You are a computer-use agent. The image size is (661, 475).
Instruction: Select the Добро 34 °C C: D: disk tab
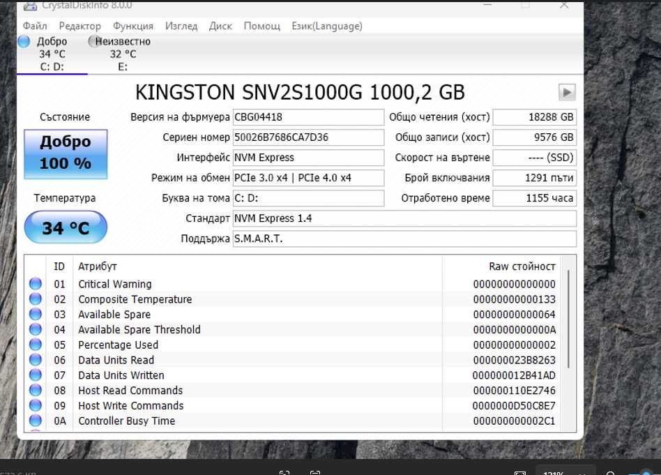[x=52, y=54]
